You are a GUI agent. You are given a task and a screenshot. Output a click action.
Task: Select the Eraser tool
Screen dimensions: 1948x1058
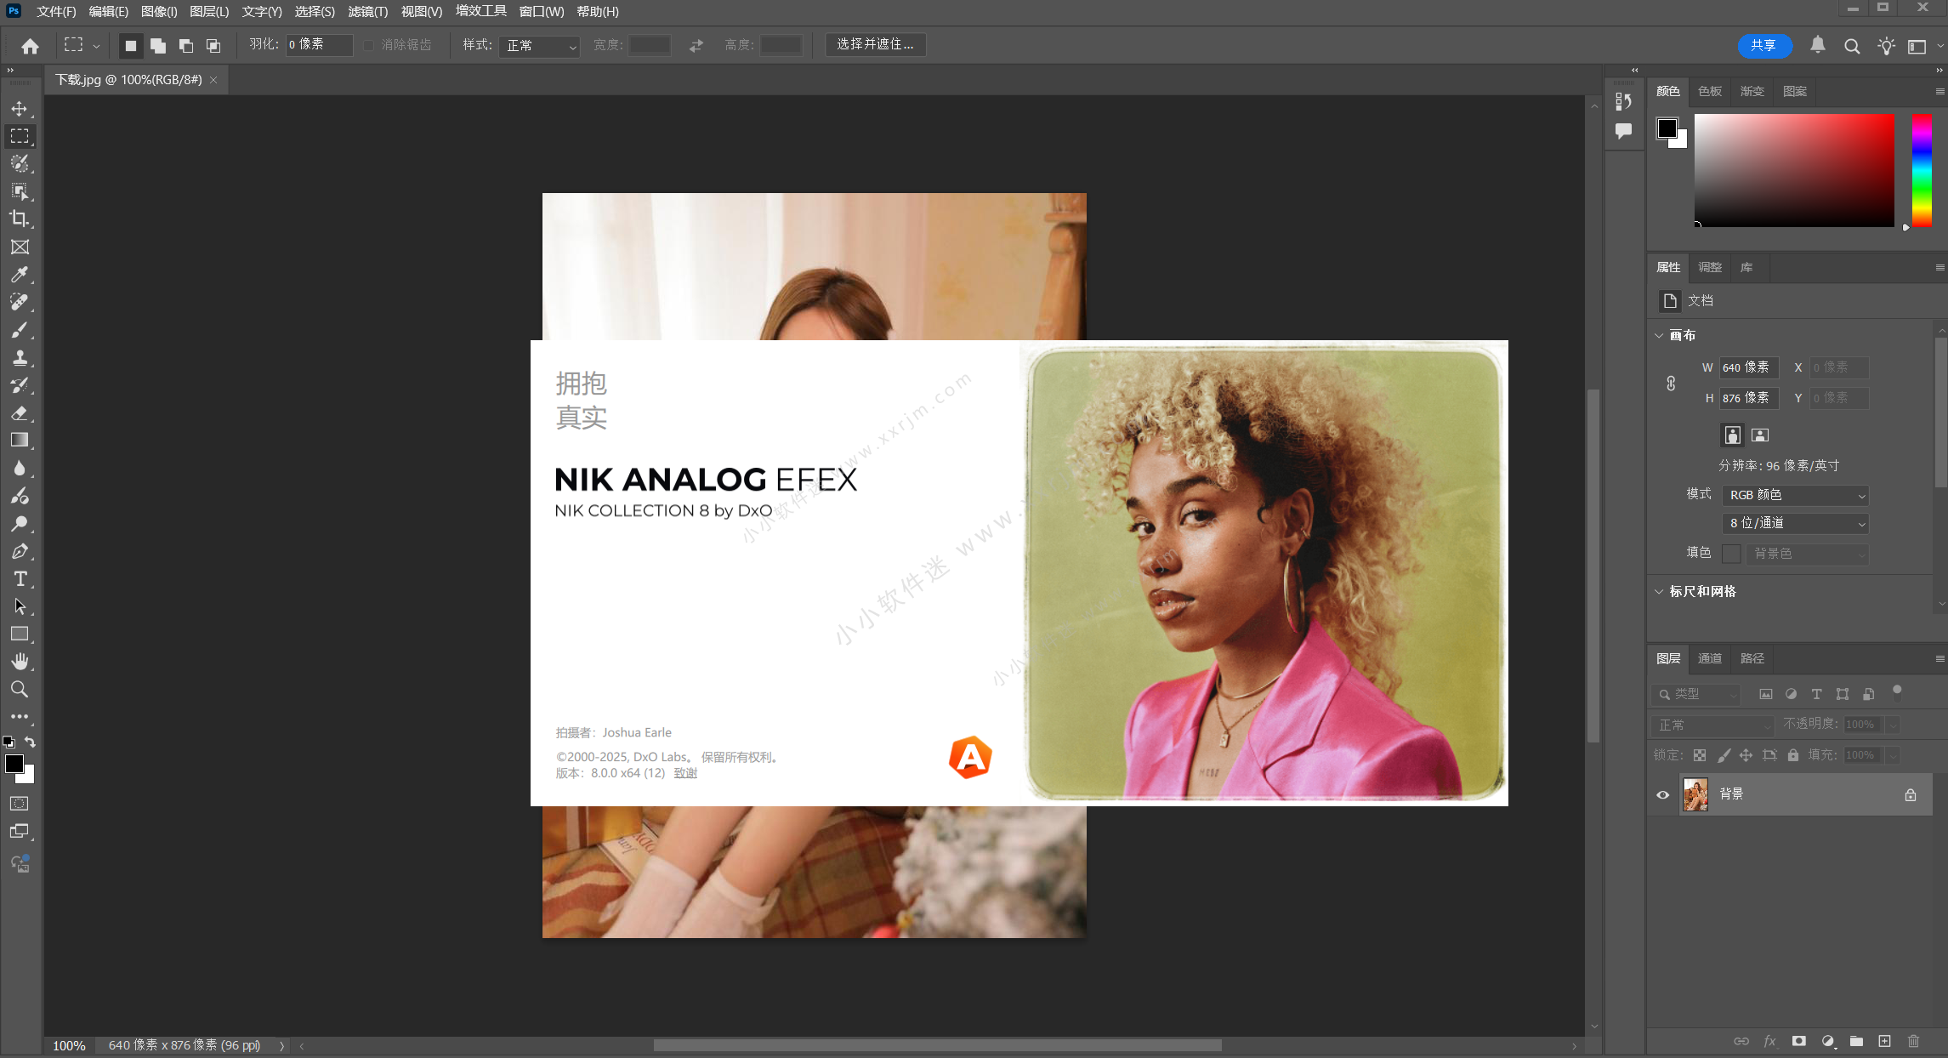(20, 412)
